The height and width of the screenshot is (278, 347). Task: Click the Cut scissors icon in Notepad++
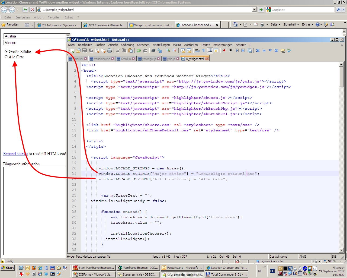(x=118, y=51)
